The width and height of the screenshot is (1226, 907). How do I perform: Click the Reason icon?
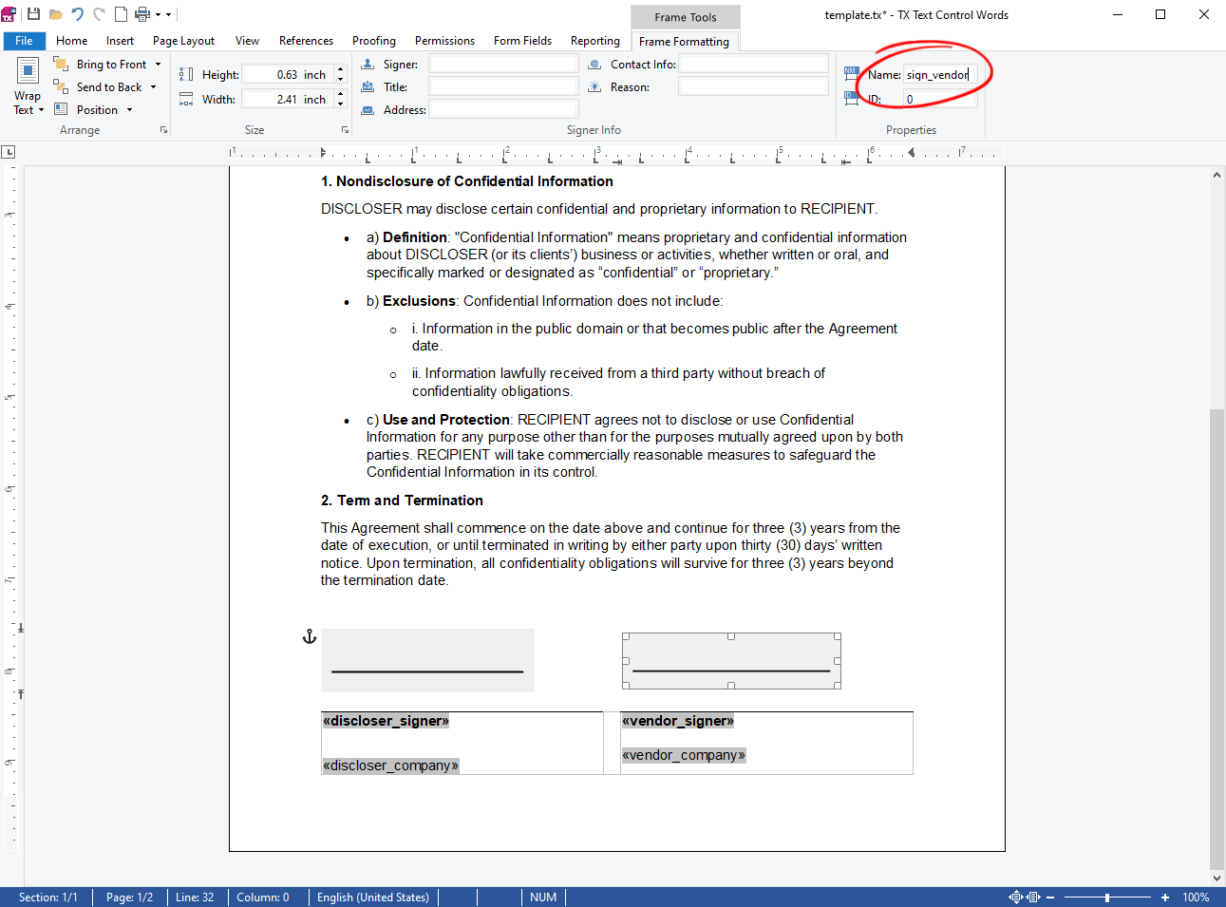tap(594, 86)
